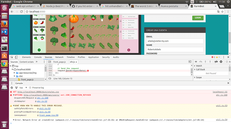Viewport: 231px width, 129px height.
Task: Show more Sources navigator tabs chevron
Action: tap(36, 62)
